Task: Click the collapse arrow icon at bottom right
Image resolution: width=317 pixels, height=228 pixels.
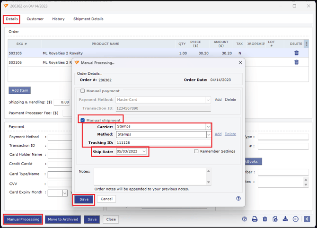Action: pos(307,219)
